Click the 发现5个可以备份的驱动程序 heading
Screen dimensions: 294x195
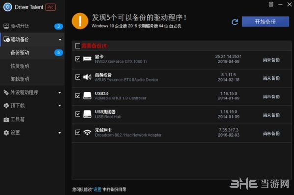click(x=139, y=18)
